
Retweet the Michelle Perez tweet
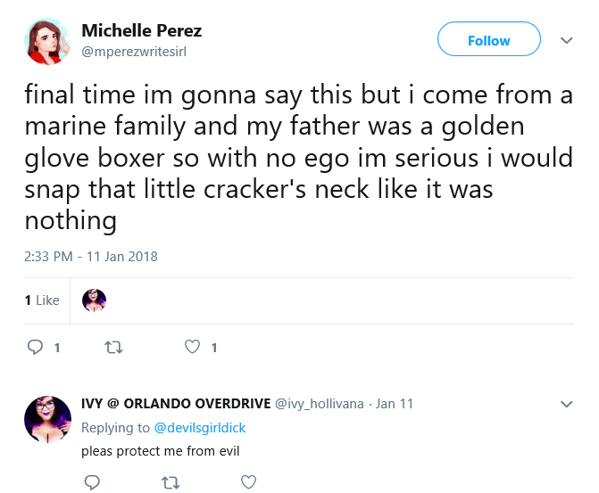click(x=113, y=347)
